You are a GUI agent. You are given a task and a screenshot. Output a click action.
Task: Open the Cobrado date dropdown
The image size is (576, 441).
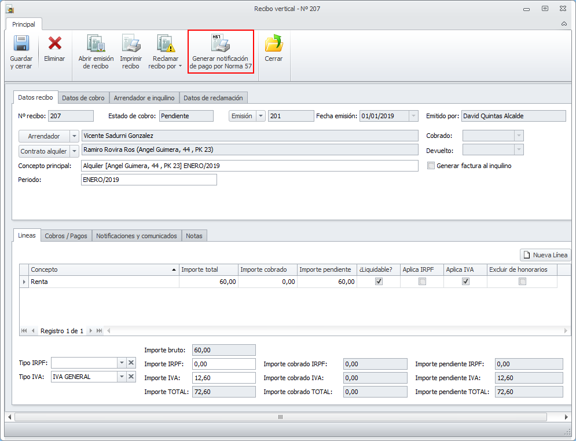point(519,136)
